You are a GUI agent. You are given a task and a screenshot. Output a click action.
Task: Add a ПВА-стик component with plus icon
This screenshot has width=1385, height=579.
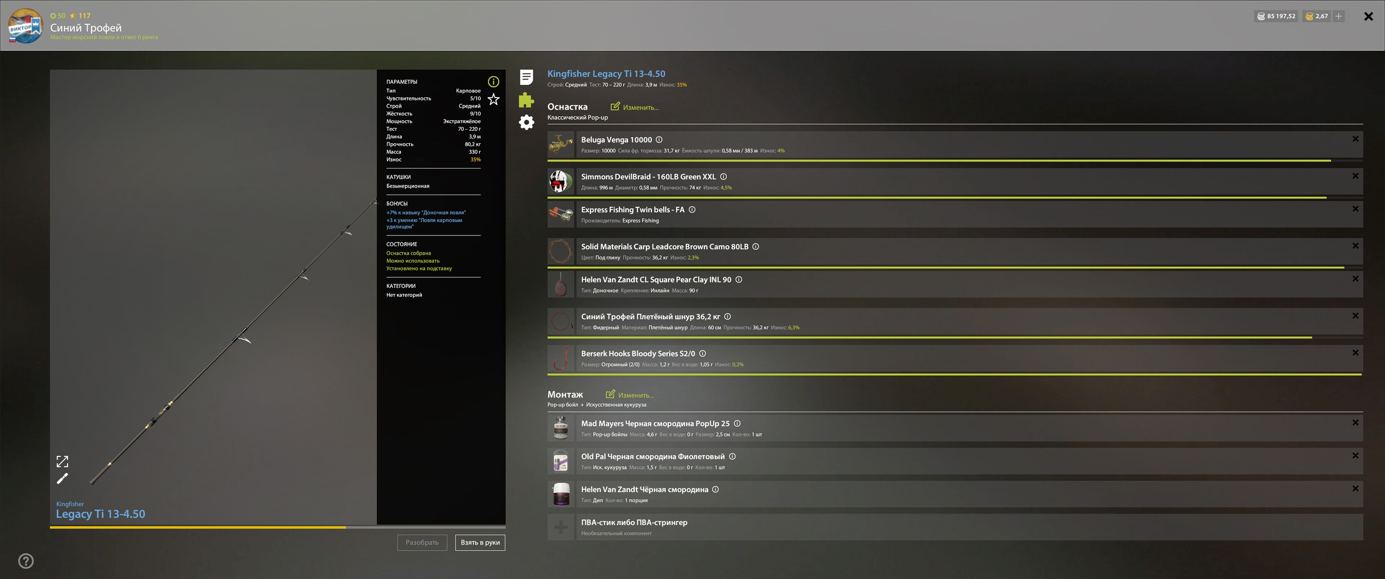click(560, 527)
